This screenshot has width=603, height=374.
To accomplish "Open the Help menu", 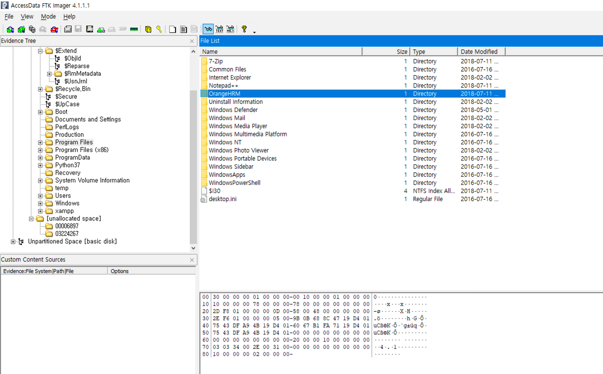I will point(69,16).
